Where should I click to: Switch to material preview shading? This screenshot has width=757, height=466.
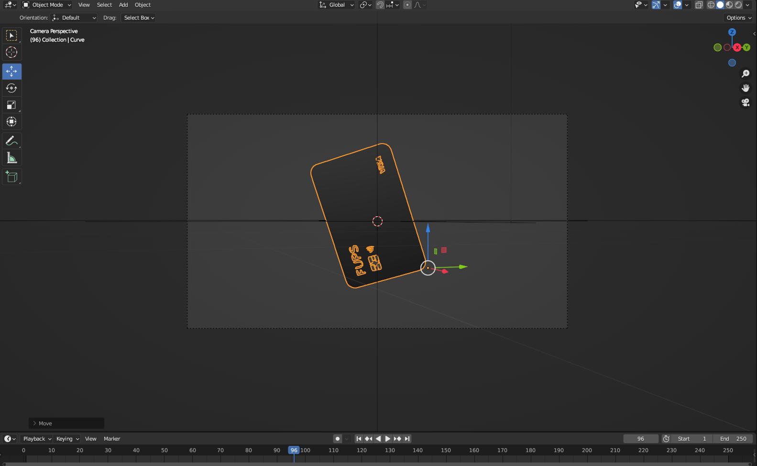pos(729,5)
